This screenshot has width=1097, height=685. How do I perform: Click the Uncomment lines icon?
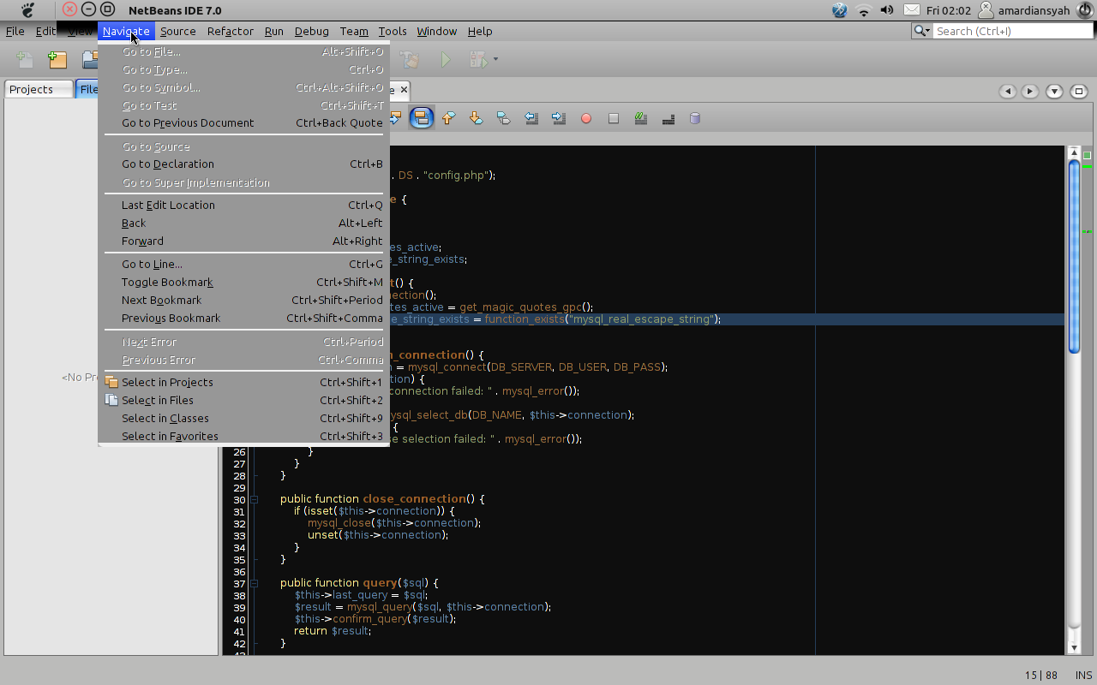[x=668, y=118]
